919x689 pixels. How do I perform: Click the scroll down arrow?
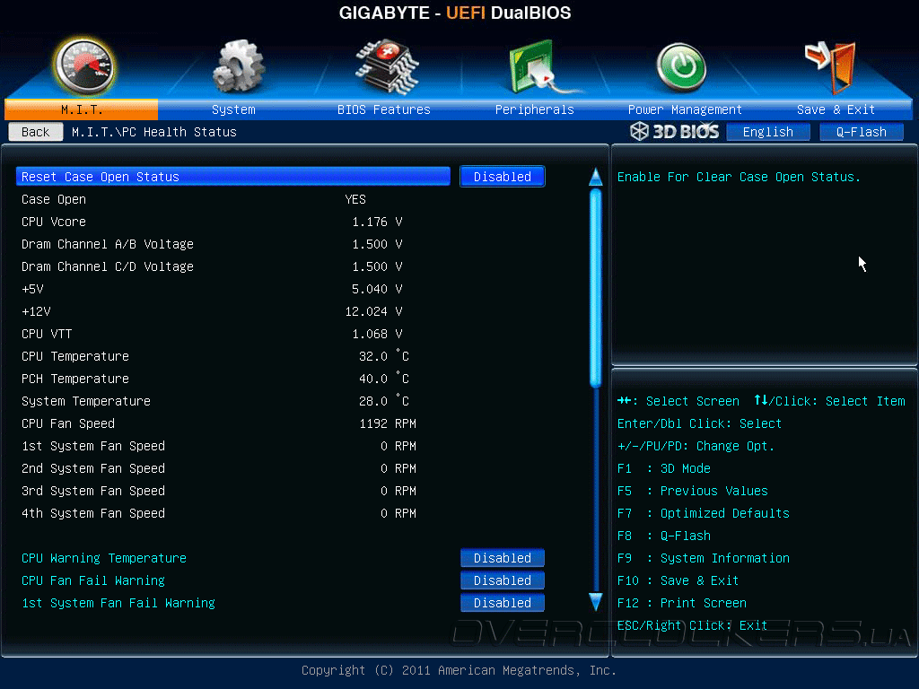[x=596, y=602]
